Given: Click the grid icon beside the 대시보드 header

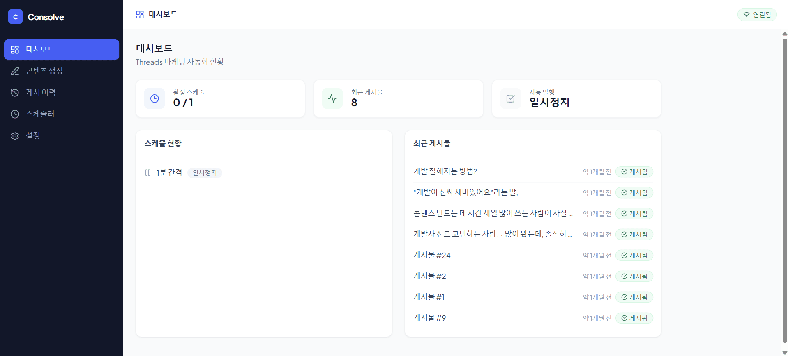Looking at the screenshot, I should 140,14.
